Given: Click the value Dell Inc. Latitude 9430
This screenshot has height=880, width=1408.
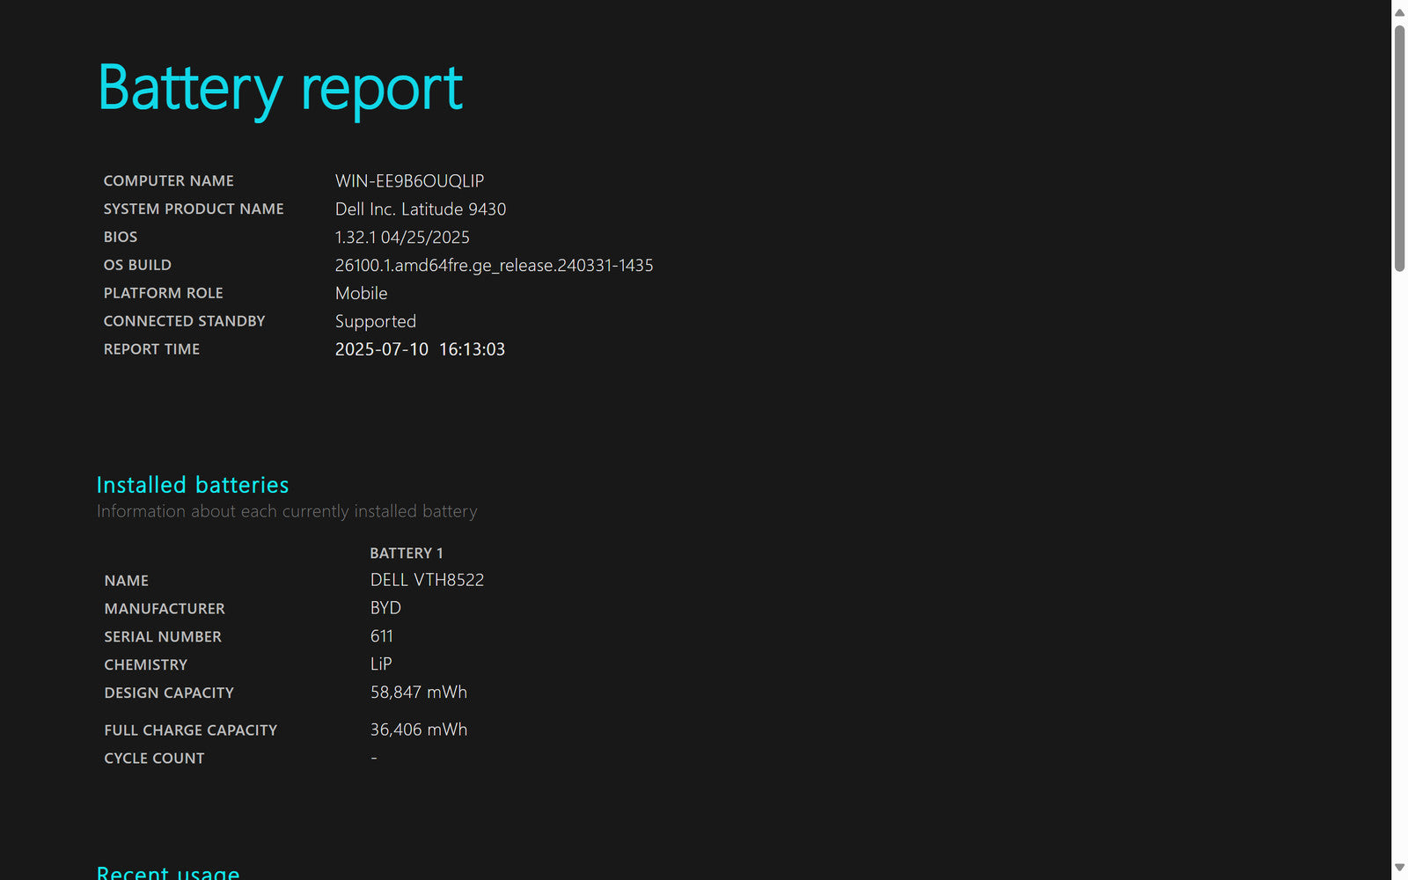Looking at the screenshot, I should pos(421,209).
